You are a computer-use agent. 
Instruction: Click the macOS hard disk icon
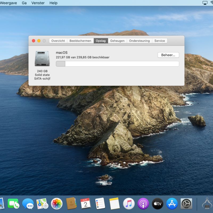(42, 59)
